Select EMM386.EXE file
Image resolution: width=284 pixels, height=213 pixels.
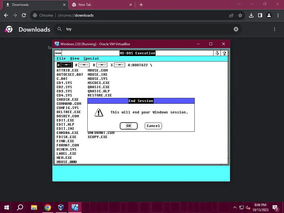click(68, 133)
